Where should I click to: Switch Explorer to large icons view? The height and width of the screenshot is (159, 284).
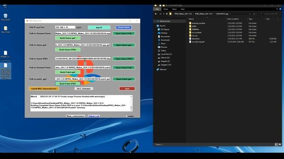[280, 144]
